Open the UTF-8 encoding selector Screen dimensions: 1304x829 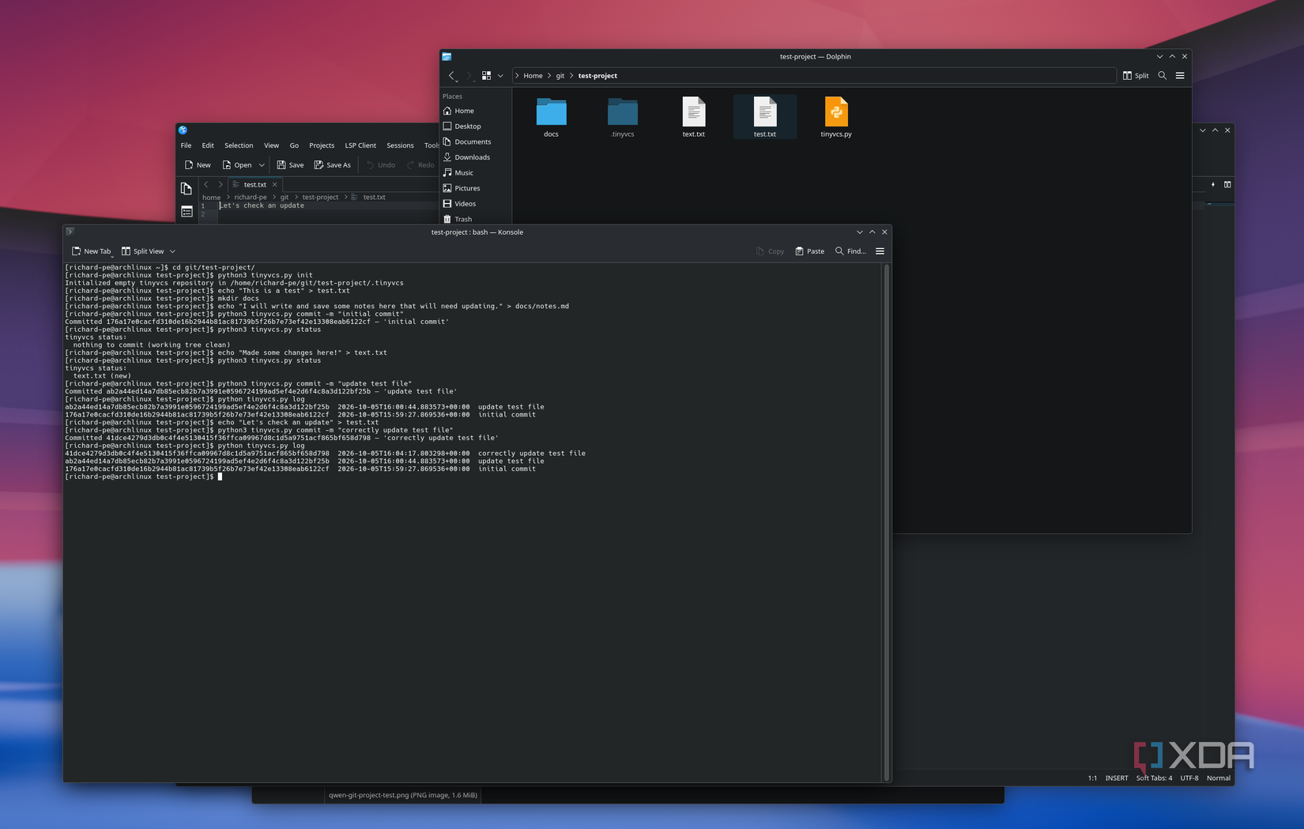tap(1189, 778)
